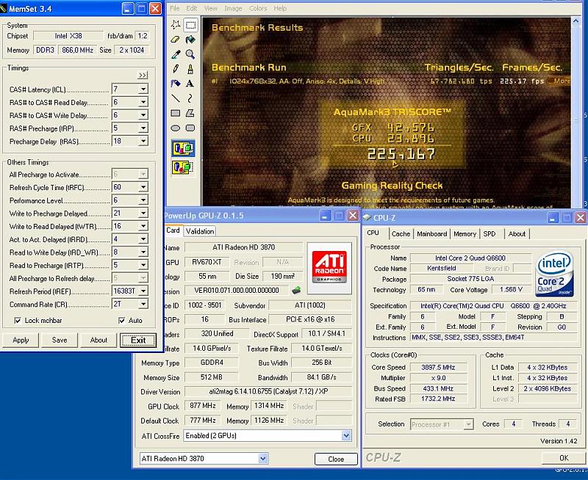Select the Polygon shape tool
The image size is (588, 480).
click(190, 113)
